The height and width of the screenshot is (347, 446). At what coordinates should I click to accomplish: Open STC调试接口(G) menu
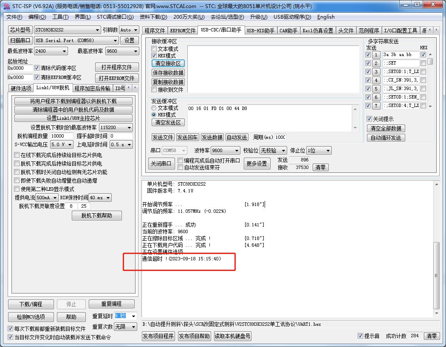pos(115,17)
